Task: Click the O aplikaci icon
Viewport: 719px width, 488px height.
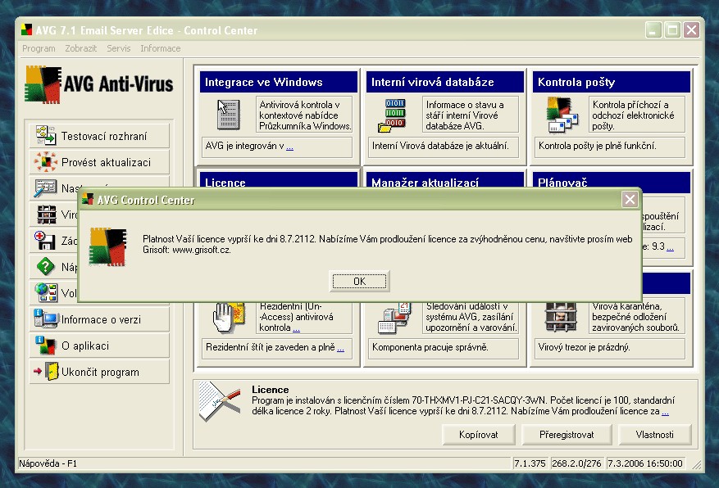Action: 44,346
